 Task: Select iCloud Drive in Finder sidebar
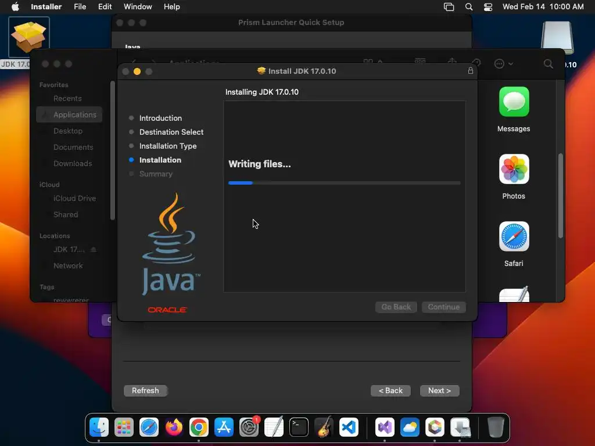74,199
